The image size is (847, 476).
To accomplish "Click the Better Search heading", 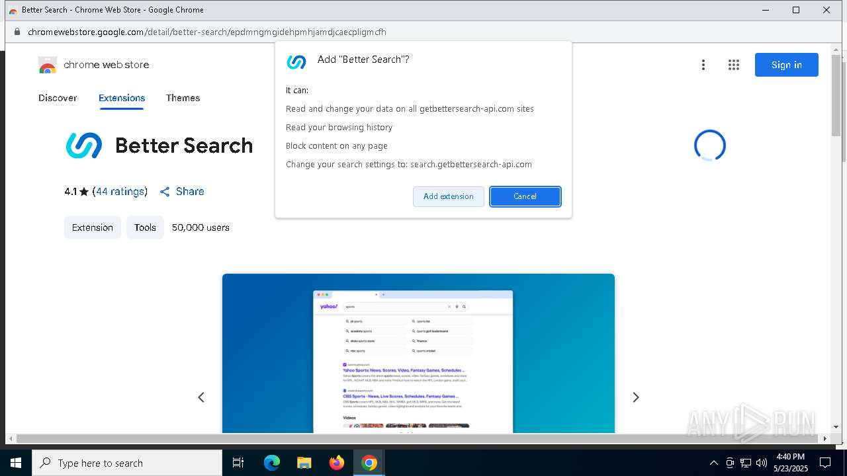I will point(184,145).
